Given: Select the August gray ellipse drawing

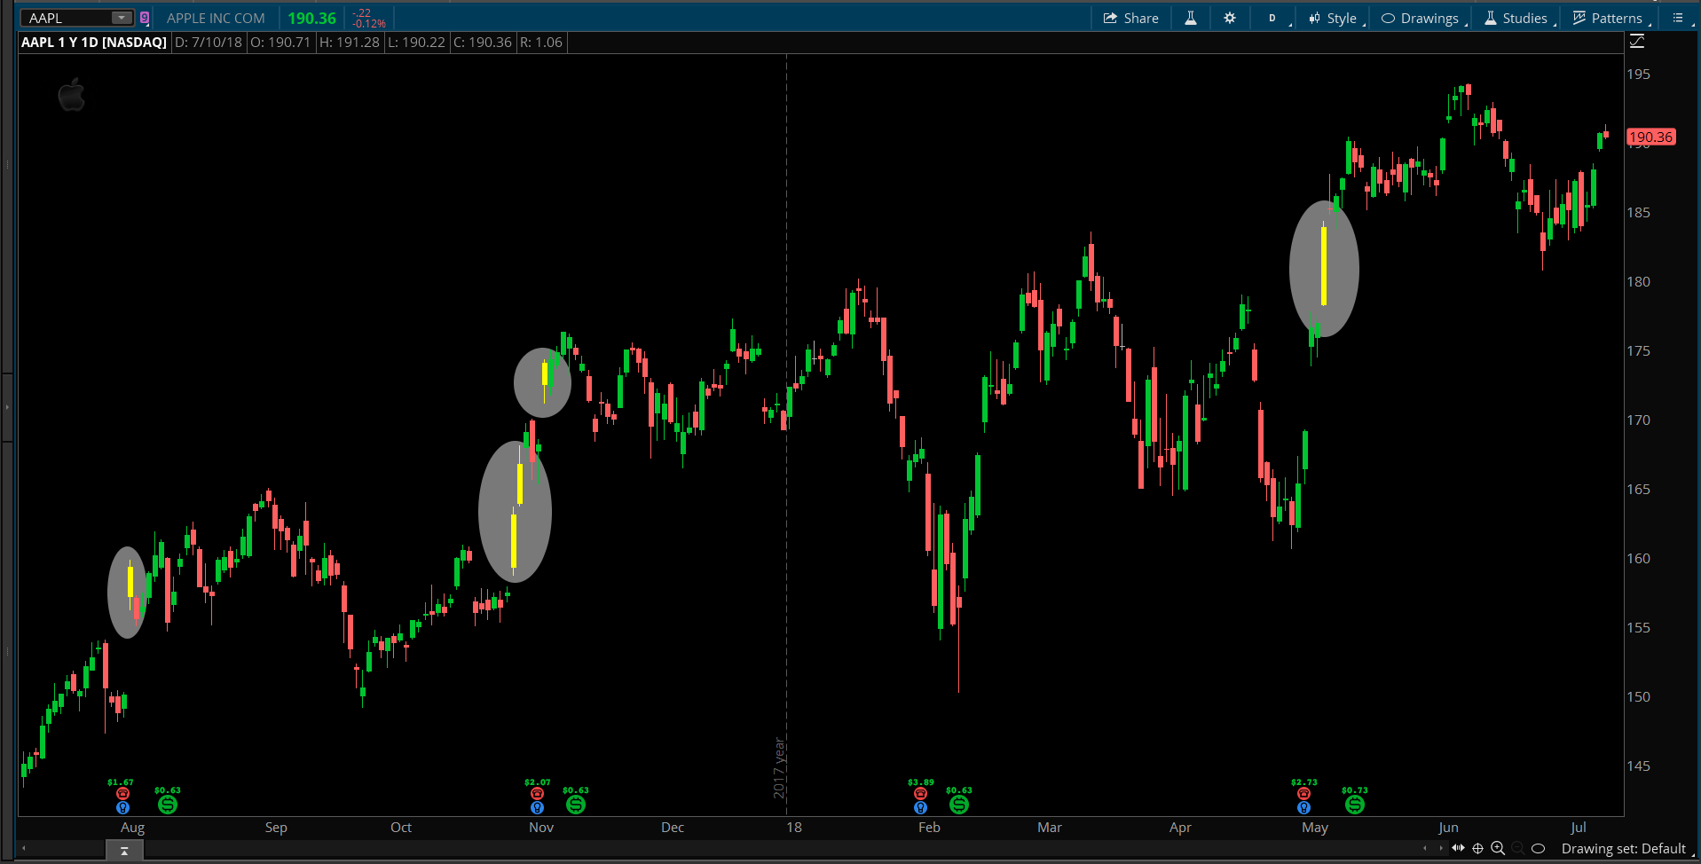Looking at the screenshot, I should click(x=127, y=593).
